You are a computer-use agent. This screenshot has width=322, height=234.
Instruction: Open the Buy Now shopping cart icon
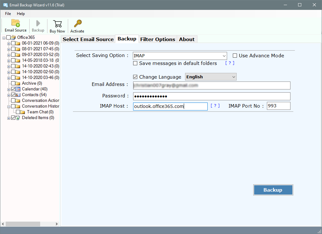pos(58,24)
